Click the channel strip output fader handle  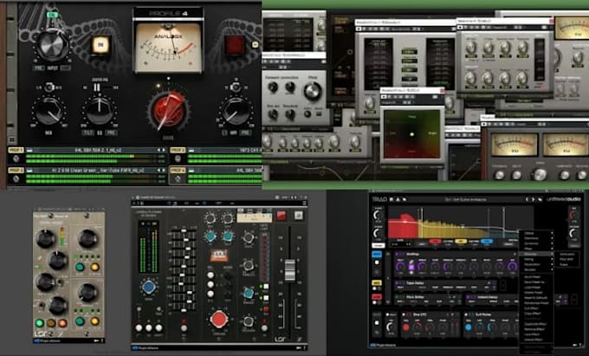[290, 270]
